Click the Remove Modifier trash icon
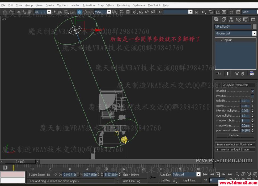The image size is (258, 186). click(x=243, y=74)
